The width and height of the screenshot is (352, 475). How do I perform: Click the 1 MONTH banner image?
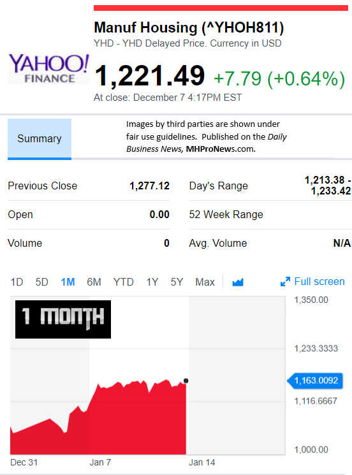point(63,319)
